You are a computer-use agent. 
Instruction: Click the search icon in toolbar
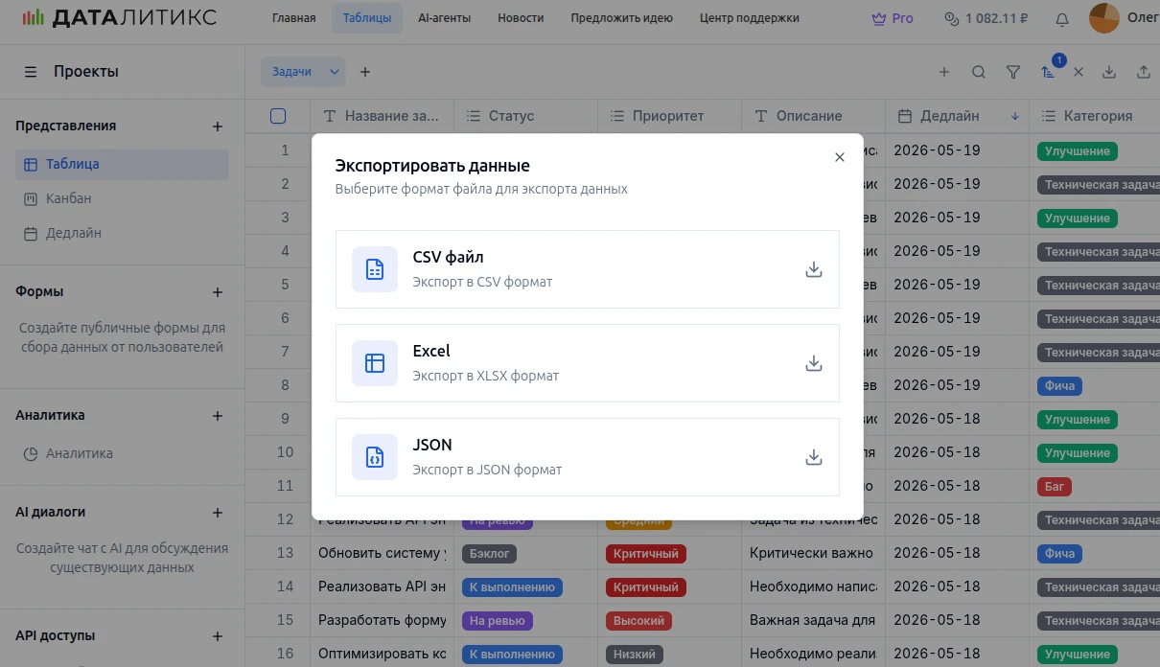click(x=978, y=72)
